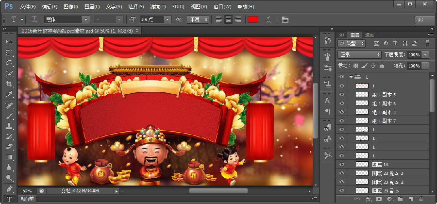The image size is (437, 204).
Task: Open the font family dropdown showing 黑体
Action: point(86,19)
